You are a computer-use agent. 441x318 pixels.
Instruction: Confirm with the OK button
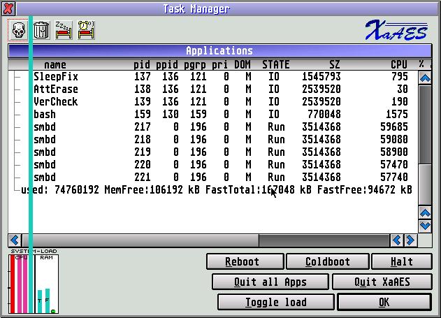tap(384, 303)
